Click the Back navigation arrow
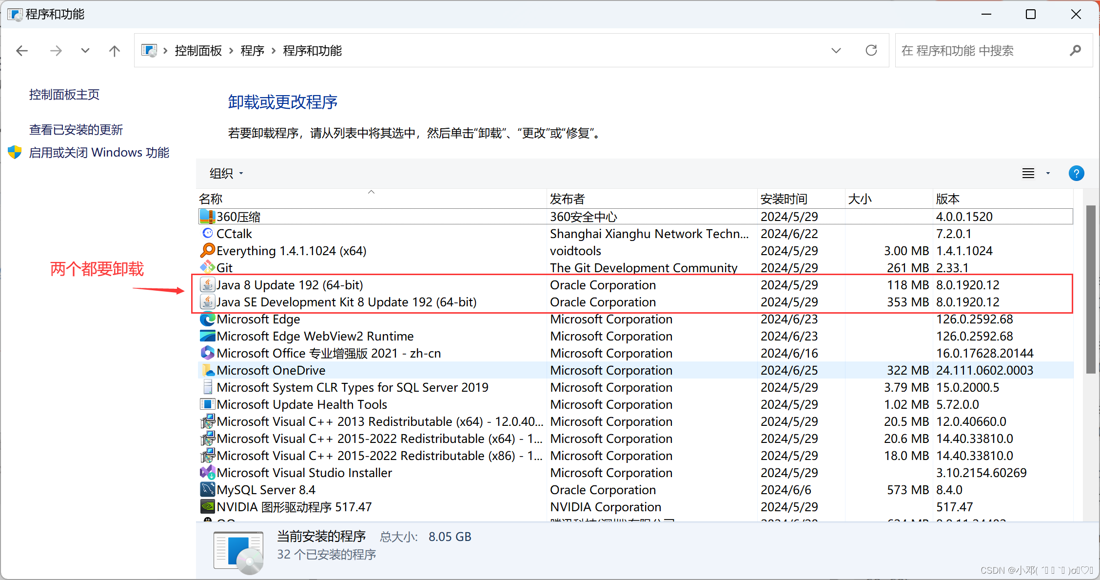Screen dimensions: 1100x580 click(x=22, y=51)
